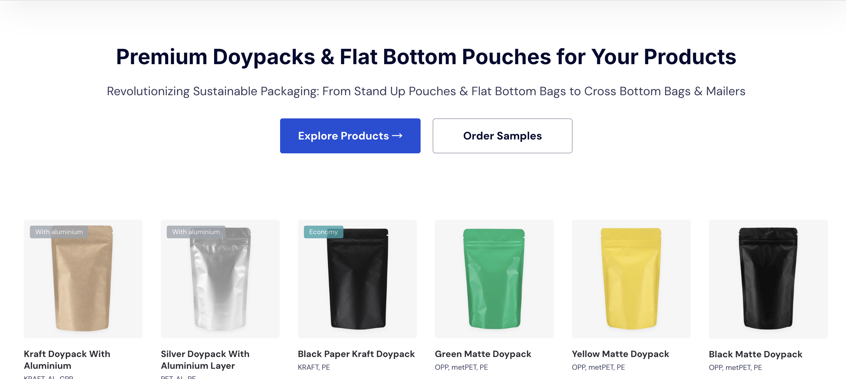
Task: Click the Explore Products button
Action: (x=350, y=136)
